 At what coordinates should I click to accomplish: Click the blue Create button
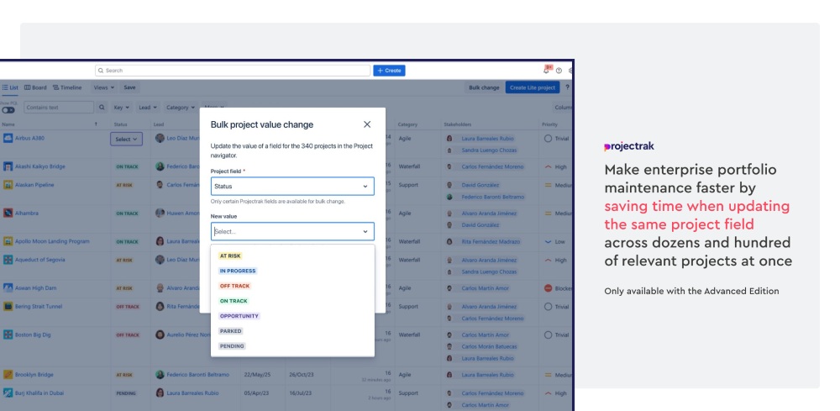[389, 71]
